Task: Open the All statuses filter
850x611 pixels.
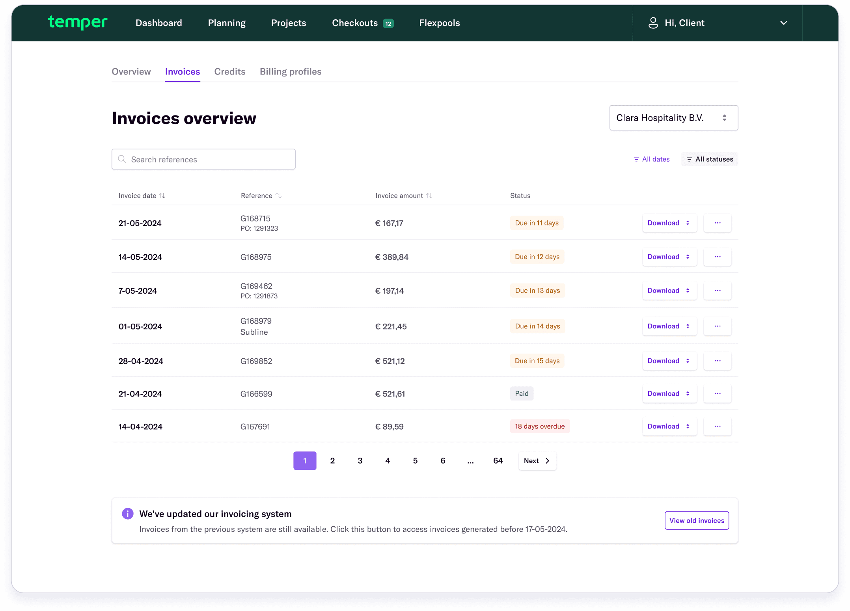Action: coord(710,159)
